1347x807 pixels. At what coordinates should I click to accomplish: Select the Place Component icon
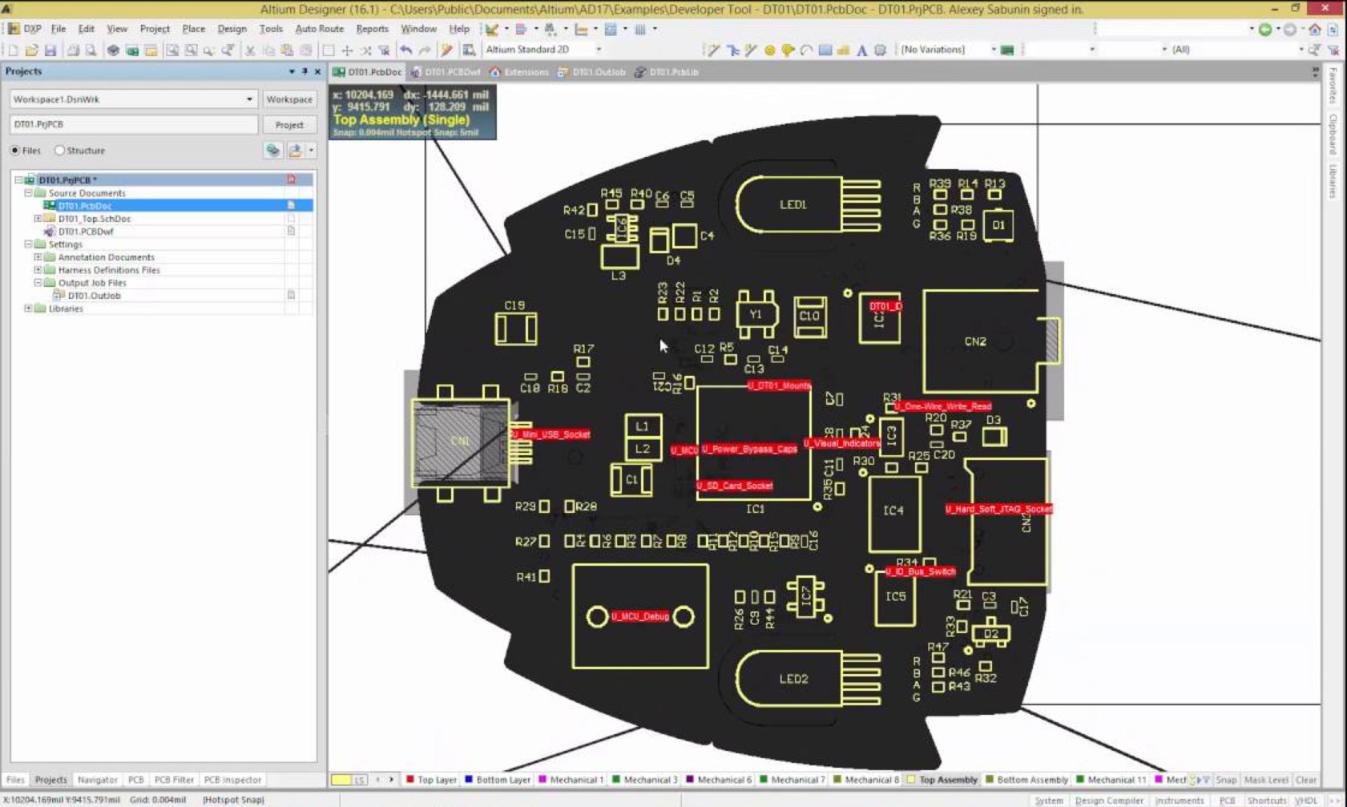coord(880,50)
